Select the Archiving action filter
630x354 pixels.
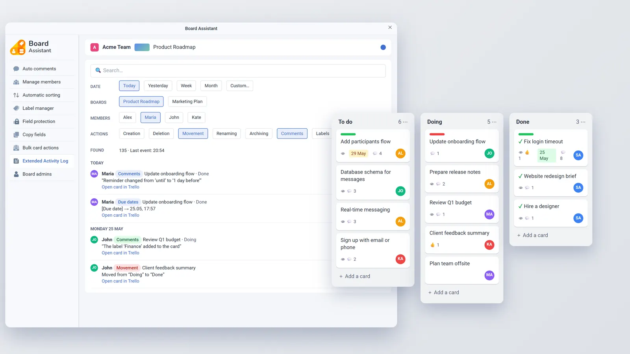[x=259, y=134]
